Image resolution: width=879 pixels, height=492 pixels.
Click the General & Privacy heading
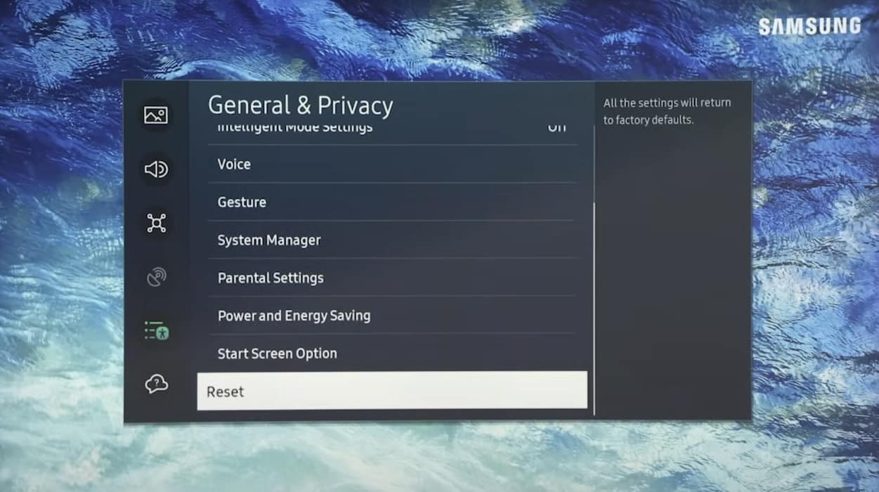click(x=300, y=105)
